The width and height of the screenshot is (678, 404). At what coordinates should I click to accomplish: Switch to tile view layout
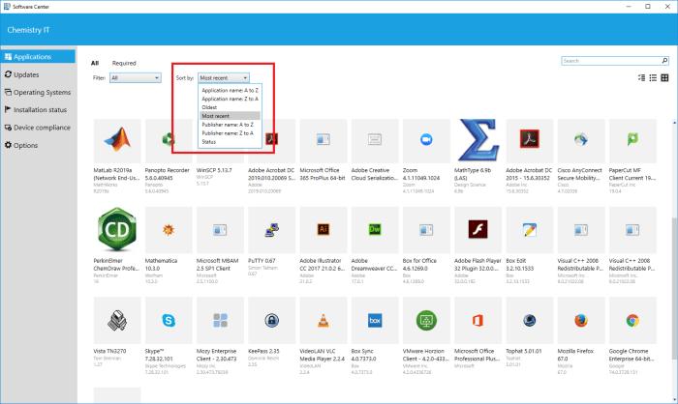pos(663,77)
